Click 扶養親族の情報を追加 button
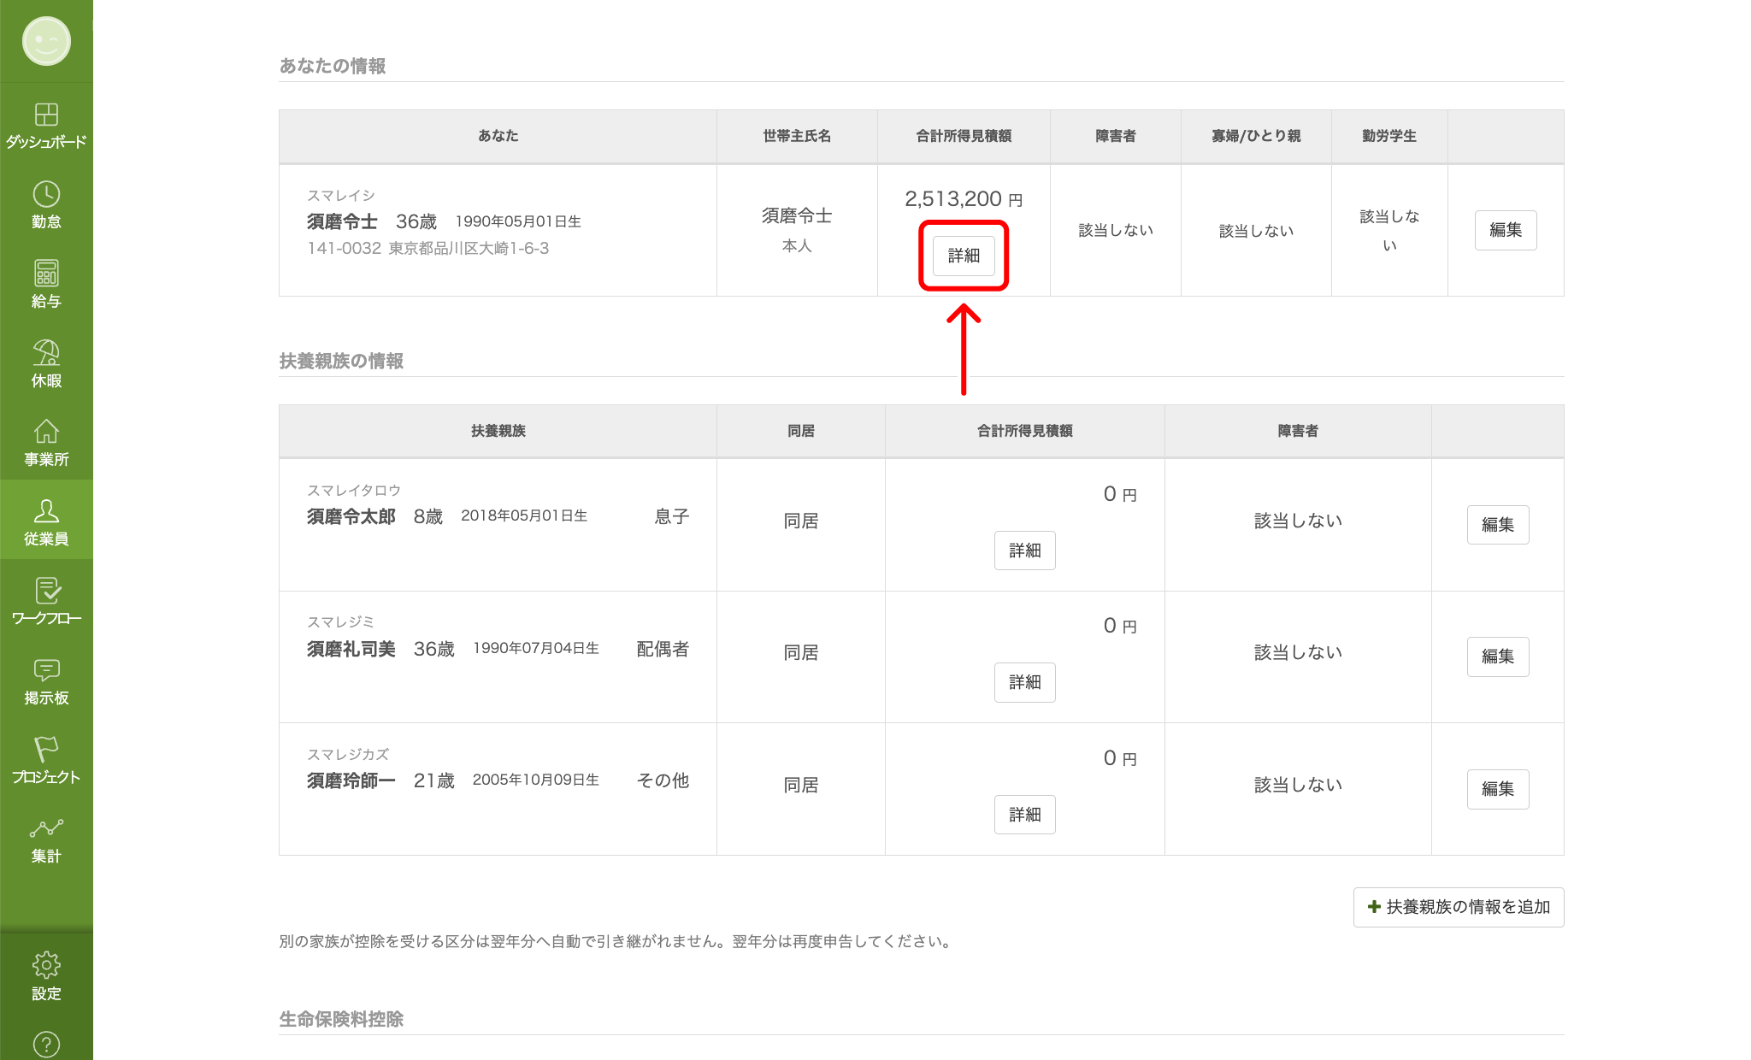The image size is (1751, 1060). (x=1459, y=907)
